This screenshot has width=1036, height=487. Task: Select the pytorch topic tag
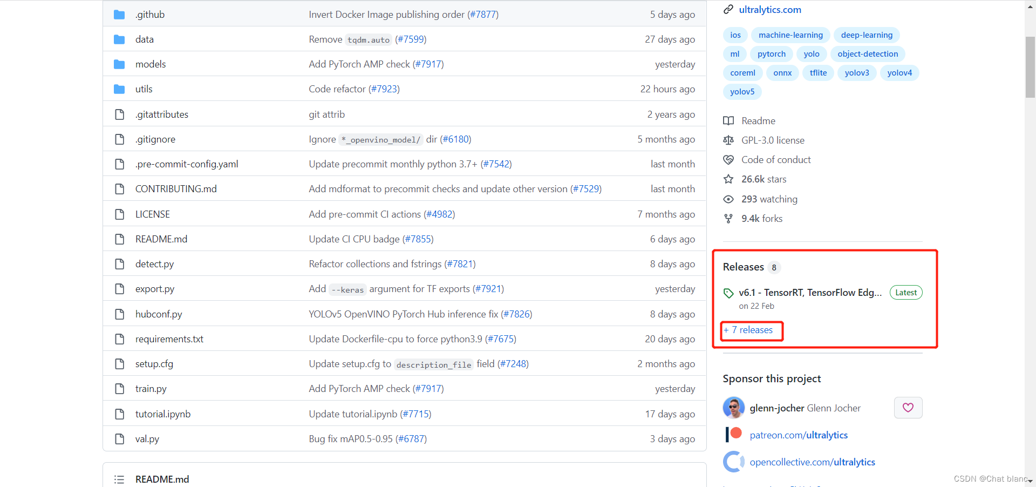coord(772,54)
